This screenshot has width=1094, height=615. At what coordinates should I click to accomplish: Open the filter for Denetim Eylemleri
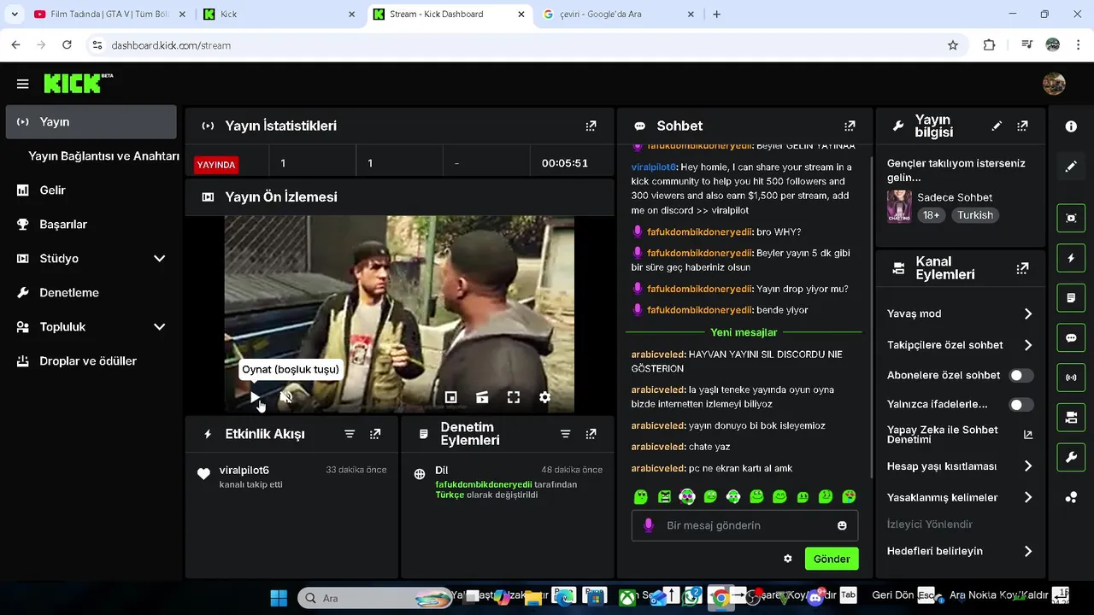click(x=565, y=434)
